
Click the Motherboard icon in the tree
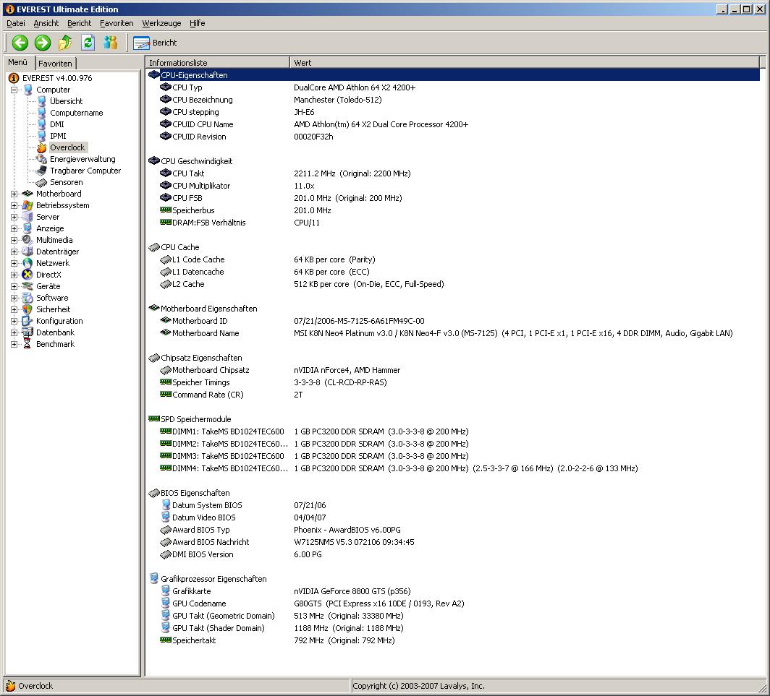click(x=28, y=194)
